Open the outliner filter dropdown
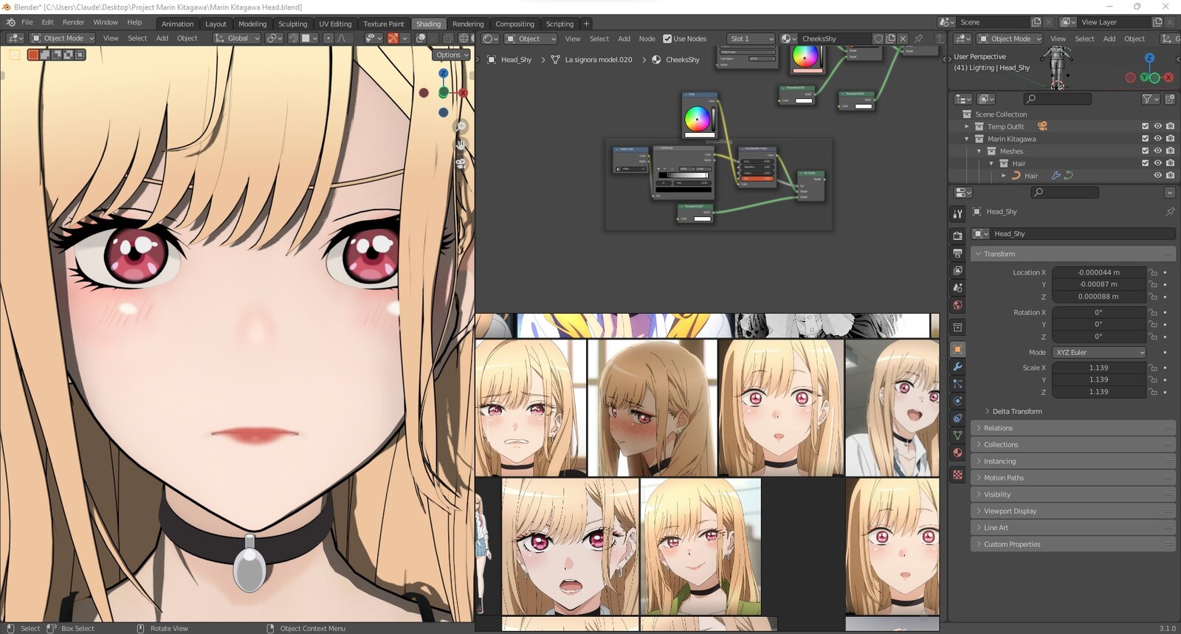This screenshot has width=1181, height=634. coord(1150,99)
